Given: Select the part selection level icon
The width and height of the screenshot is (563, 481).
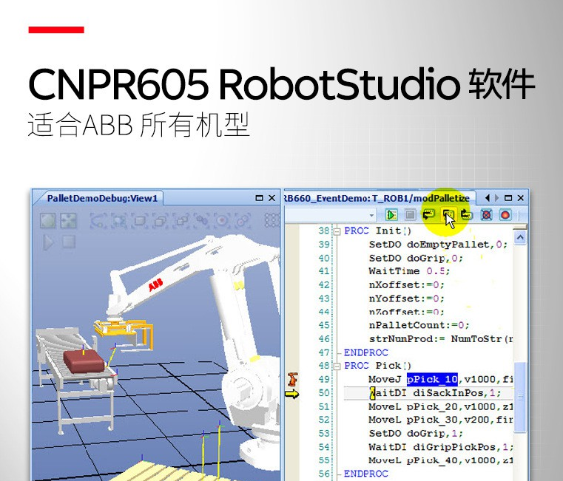Looking at the screenshot, I should click(x=160, y=221).
